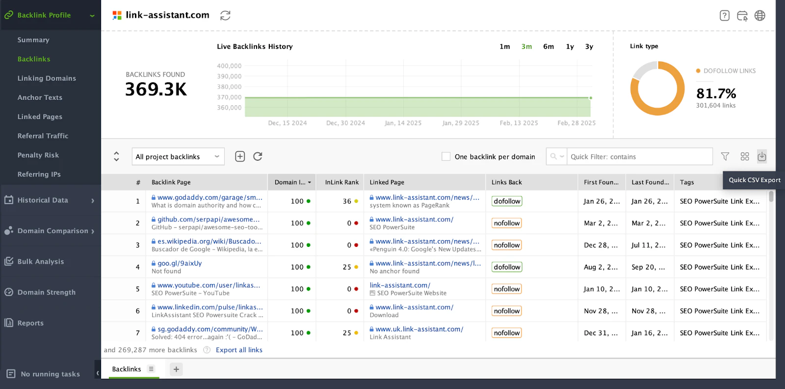Sort by Domain InLink column arrow
The image size is (785, 389).
(x=309, y=182)
